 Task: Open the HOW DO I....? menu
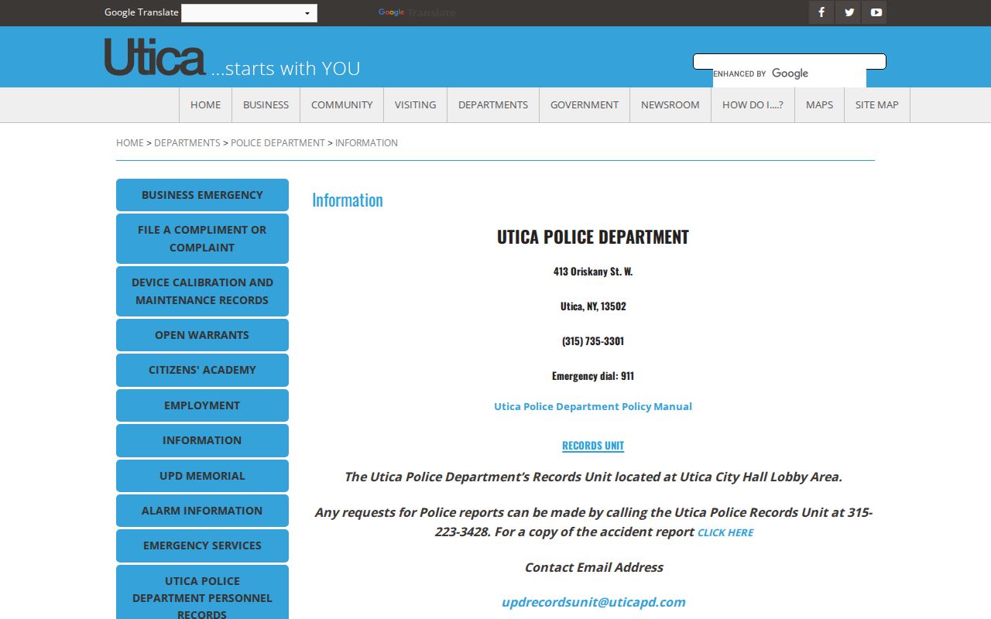[753, 105]
